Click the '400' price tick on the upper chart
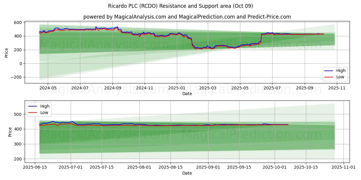 [x=18, y=36]
